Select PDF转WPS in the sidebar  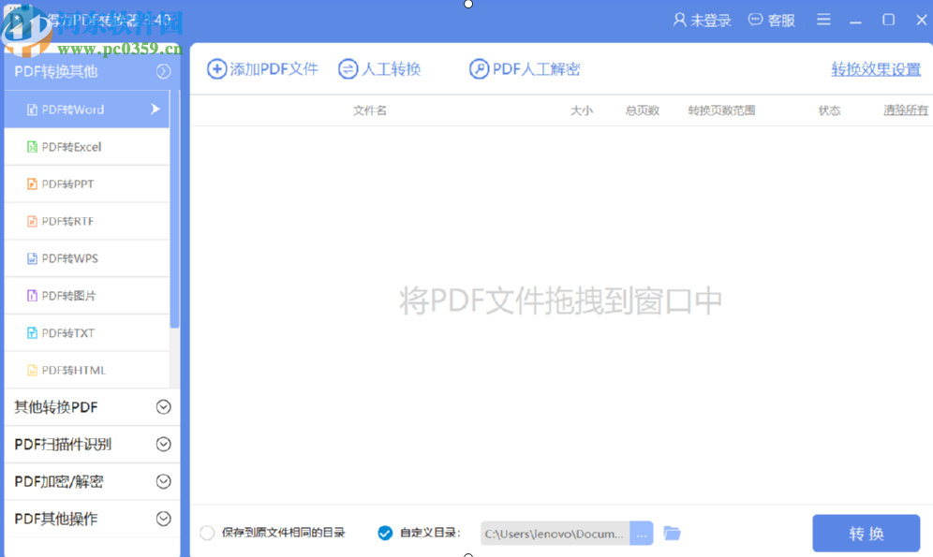pyautogui.click(x=87, y=258)
